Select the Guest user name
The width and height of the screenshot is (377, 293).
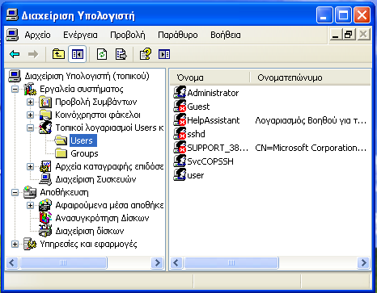[x=198, y=107]
